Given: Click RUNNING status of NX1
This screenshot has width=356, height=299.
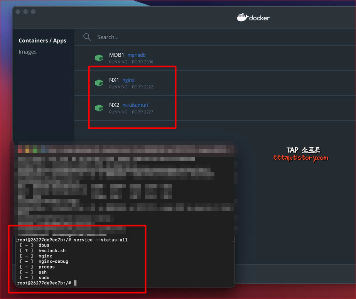Looking at the screenshot, I should click(x=118, y=87).
